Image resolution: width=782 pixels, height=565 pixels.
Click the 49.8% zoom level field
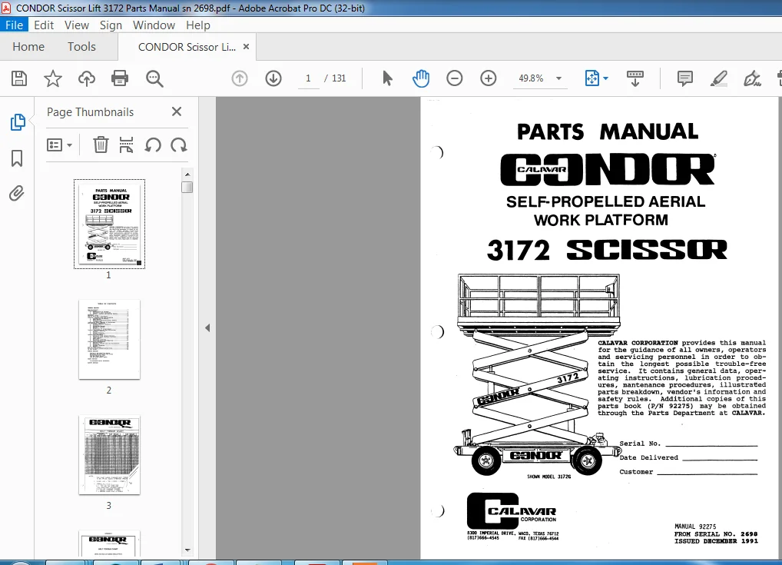[531, 78]
